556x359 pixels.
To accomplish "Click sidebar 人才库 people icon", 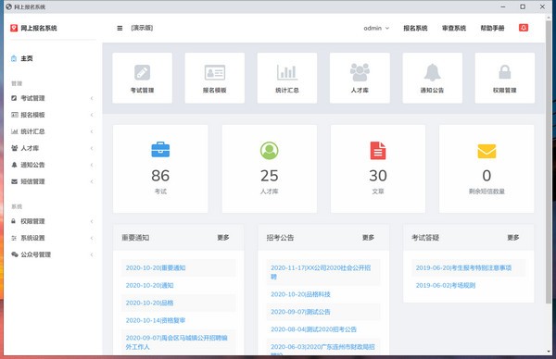I will pos(15,148).
